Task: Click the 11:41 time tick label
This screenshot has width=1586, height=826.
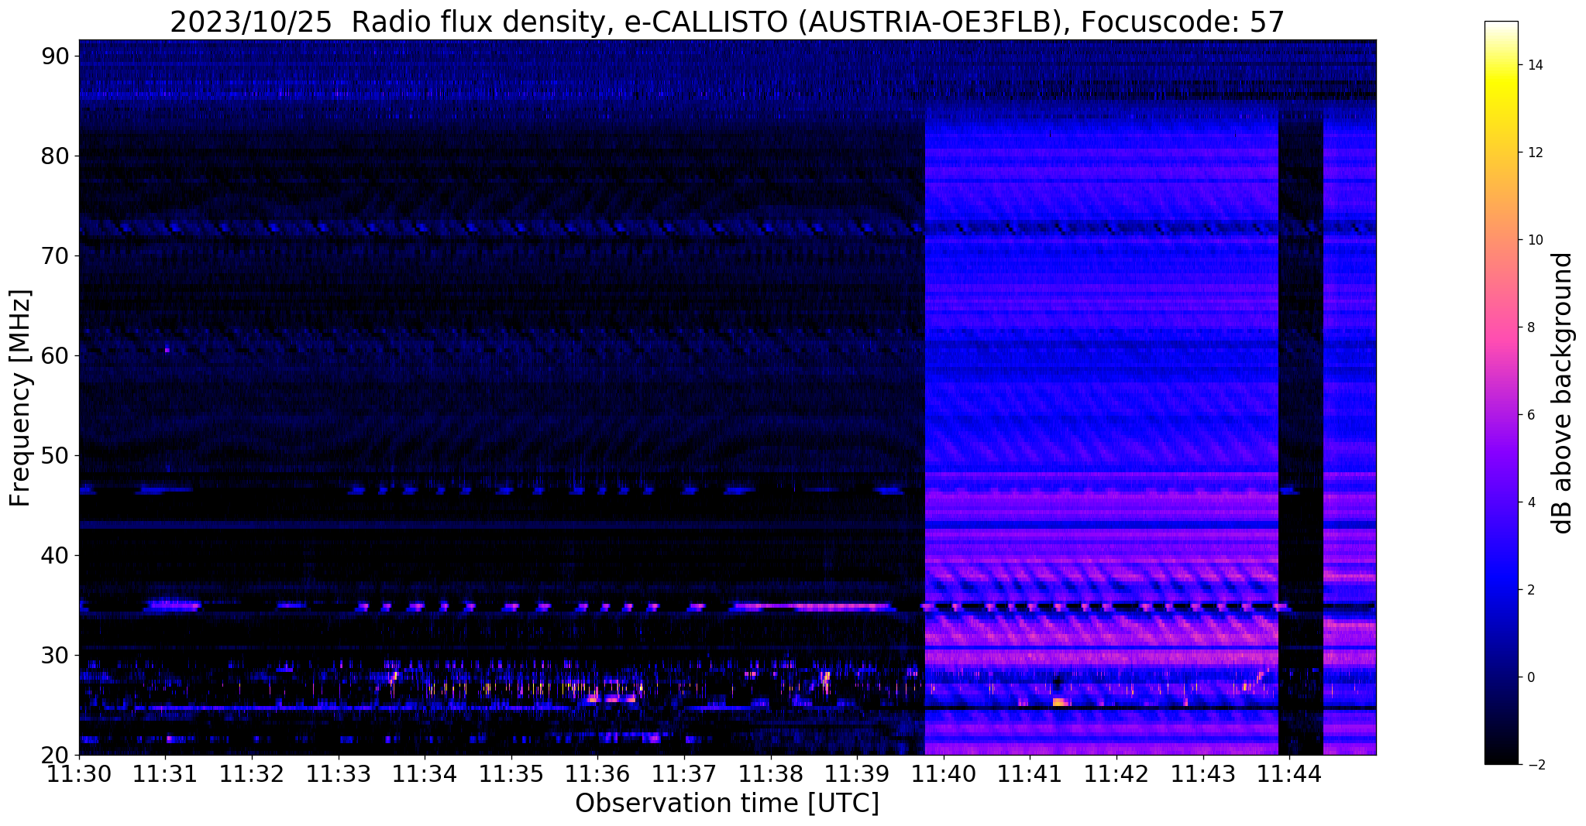Action: point(1030,773)
